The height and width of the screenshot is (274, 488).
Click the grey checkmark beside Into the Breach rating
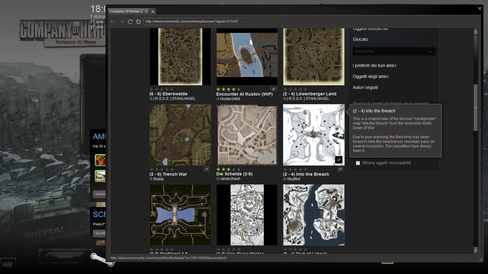(340, 169)
